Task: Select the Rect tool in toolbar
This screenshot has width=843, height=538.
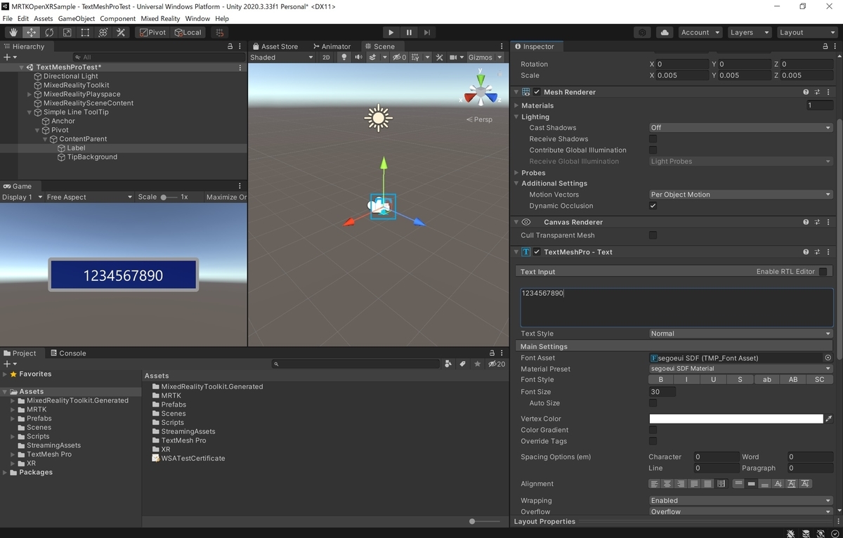Action: (x=85, y=32)
